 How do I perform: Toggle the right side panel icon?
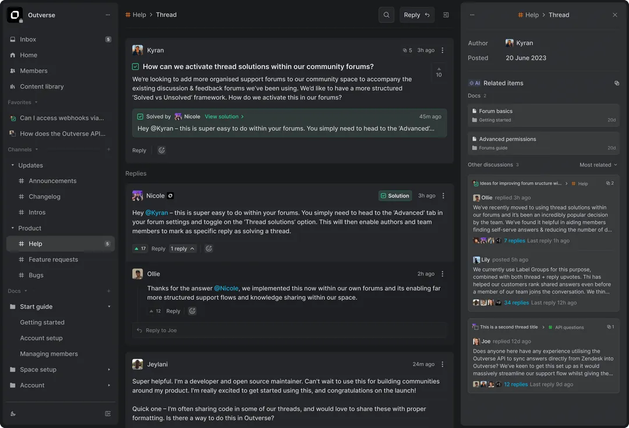[x=446, y=15]
